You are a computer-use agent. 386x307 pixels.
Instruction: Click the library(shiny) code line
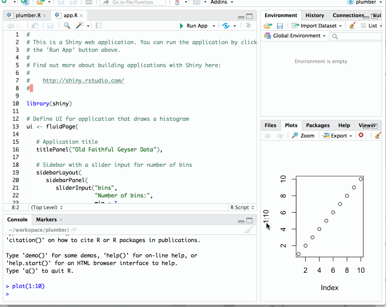49,103
